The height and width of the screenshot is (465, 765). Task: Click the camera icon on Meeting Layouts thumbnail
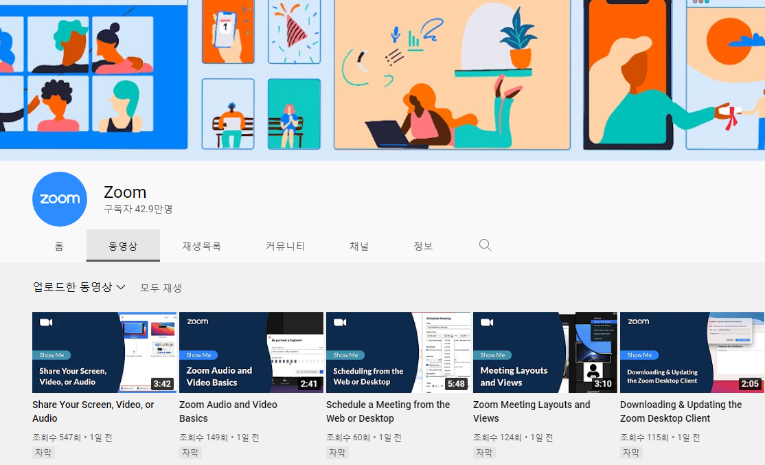coord(487,322)
